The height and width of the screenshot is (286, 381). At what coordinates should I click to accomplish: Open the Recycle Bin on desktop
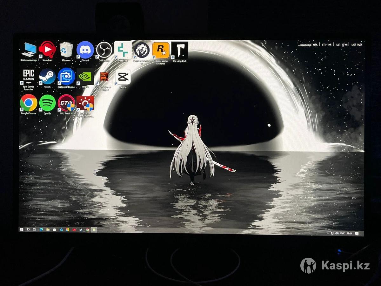(x=66, y=50)
